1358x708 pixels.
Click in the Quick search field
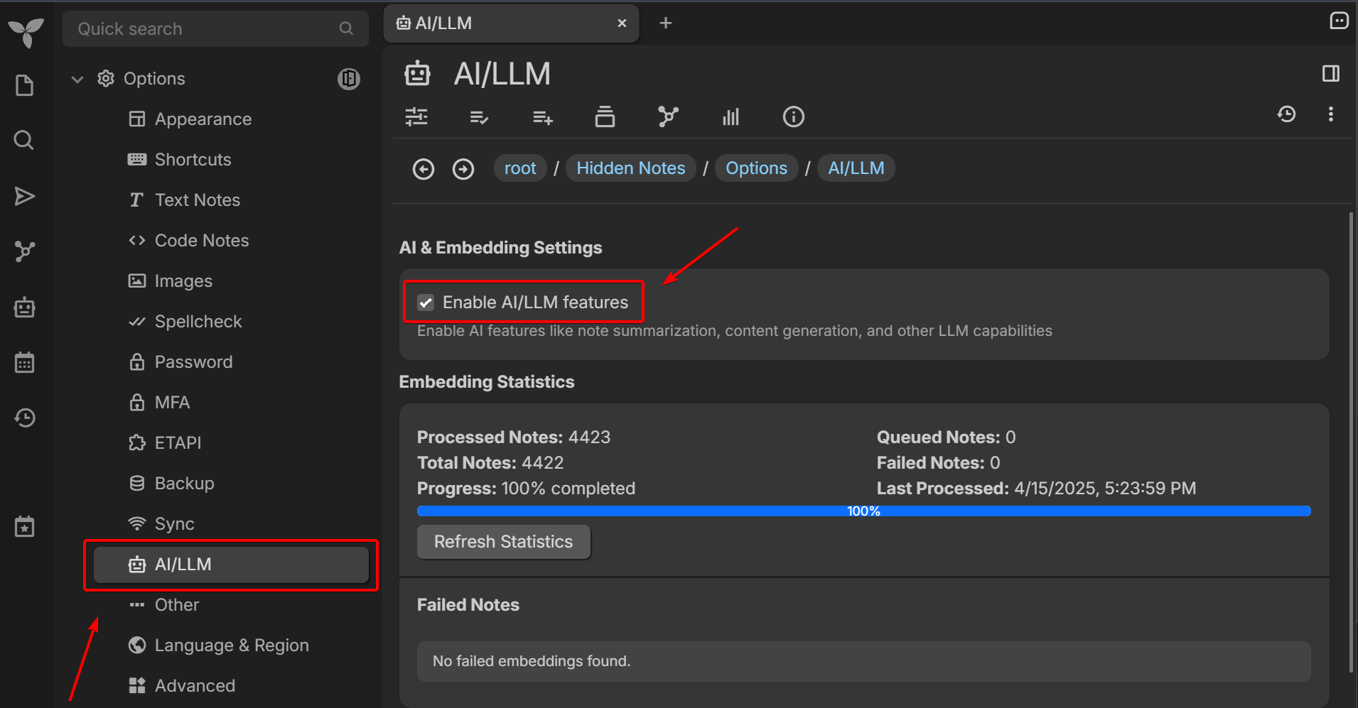tap(206, 29)
